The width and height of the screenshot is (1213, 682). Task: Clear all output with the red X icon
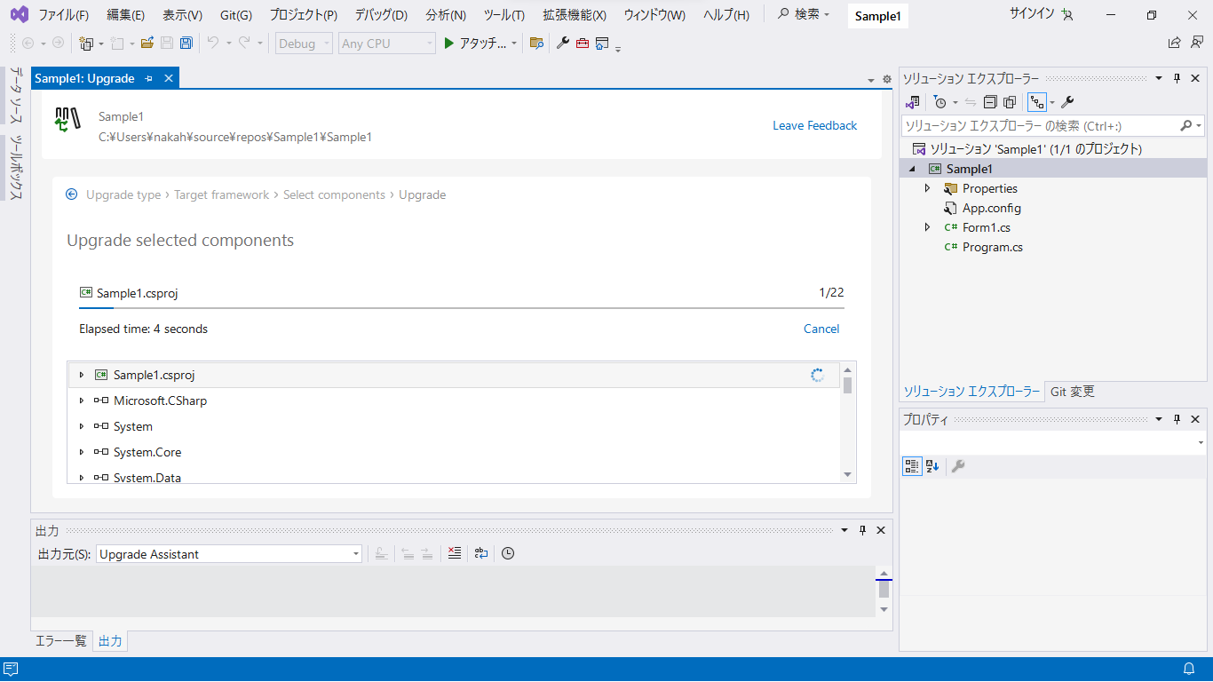pyautogui.click(x=455, y=553)
